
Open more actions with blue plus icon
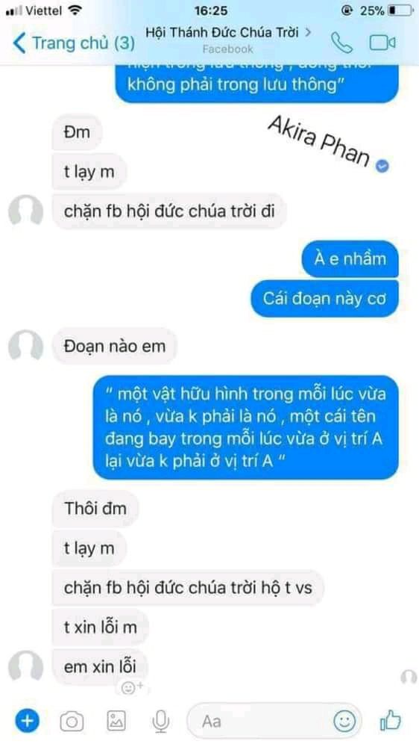tap(27, 721)
